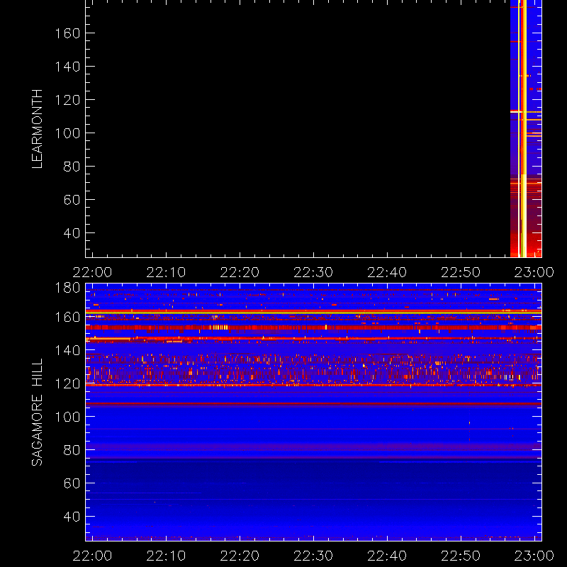Select the 60 tick label on Learmonth axis
Viewport: 567px width, 567px height.
tap(72, 200)
